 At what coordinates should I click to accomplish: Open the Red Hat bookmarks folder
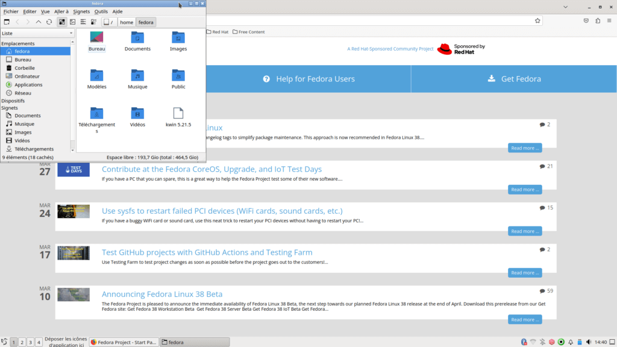pyautogui.click(x=218, y=32)
